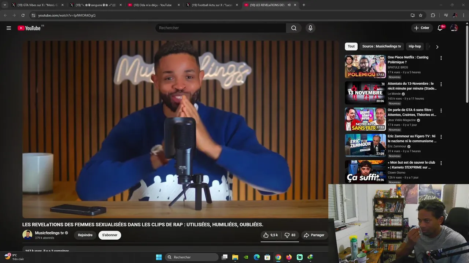Open the One Piece Netflix : Casting Polémique title

point(408,60)
